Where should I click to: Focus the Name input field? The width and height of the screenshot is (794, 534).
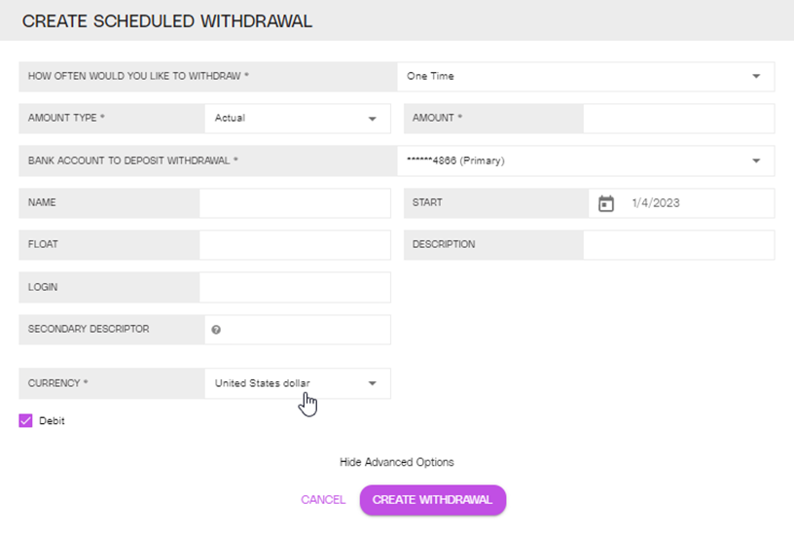[x=295, y=203]
